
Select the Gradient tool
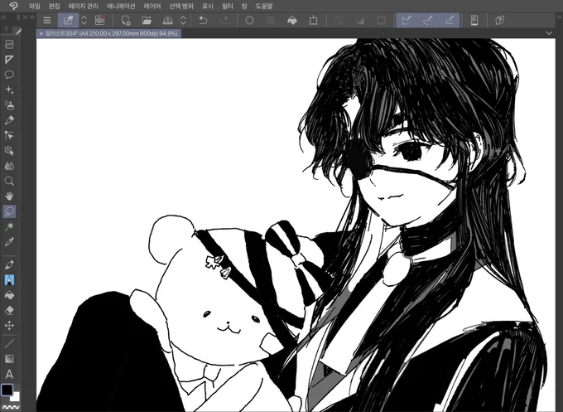click(9, 359)
